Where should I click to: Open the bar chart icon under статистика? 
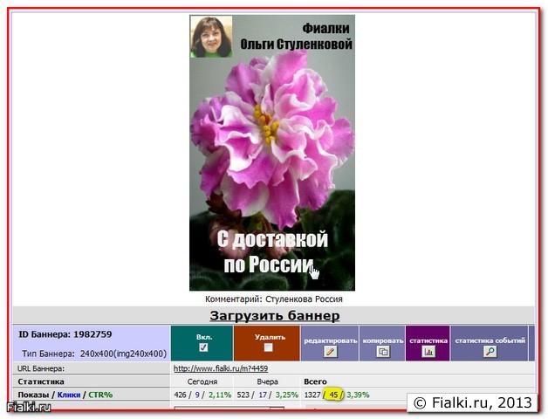[428, 351]
